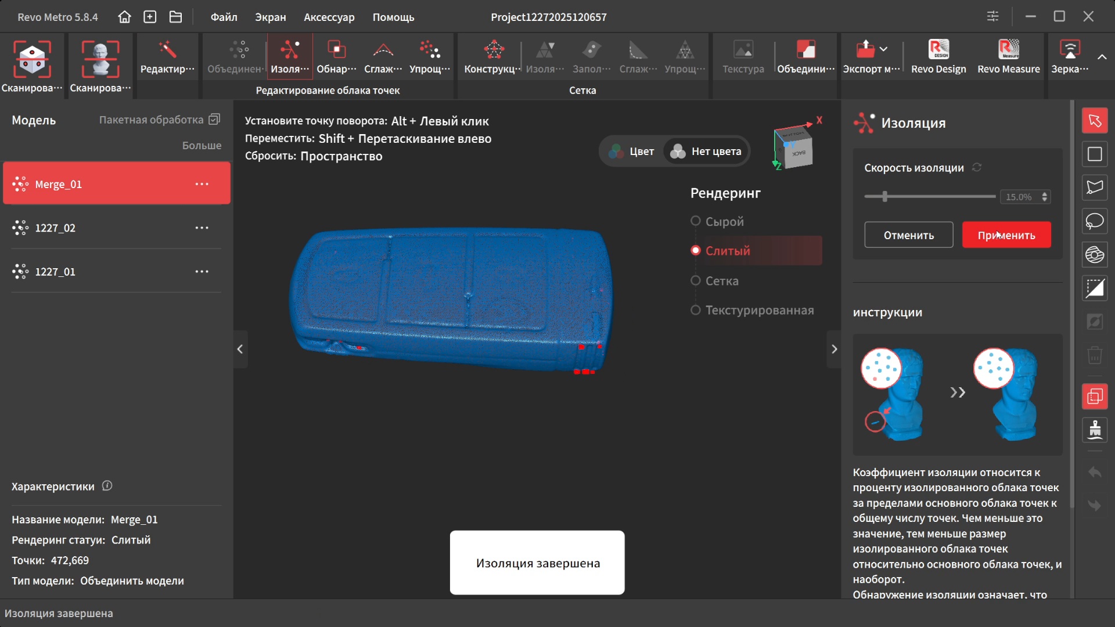Viewport: 1115px width, 627px height.
Task: Click the isolation rate slider handle
Action: [884, 197]
